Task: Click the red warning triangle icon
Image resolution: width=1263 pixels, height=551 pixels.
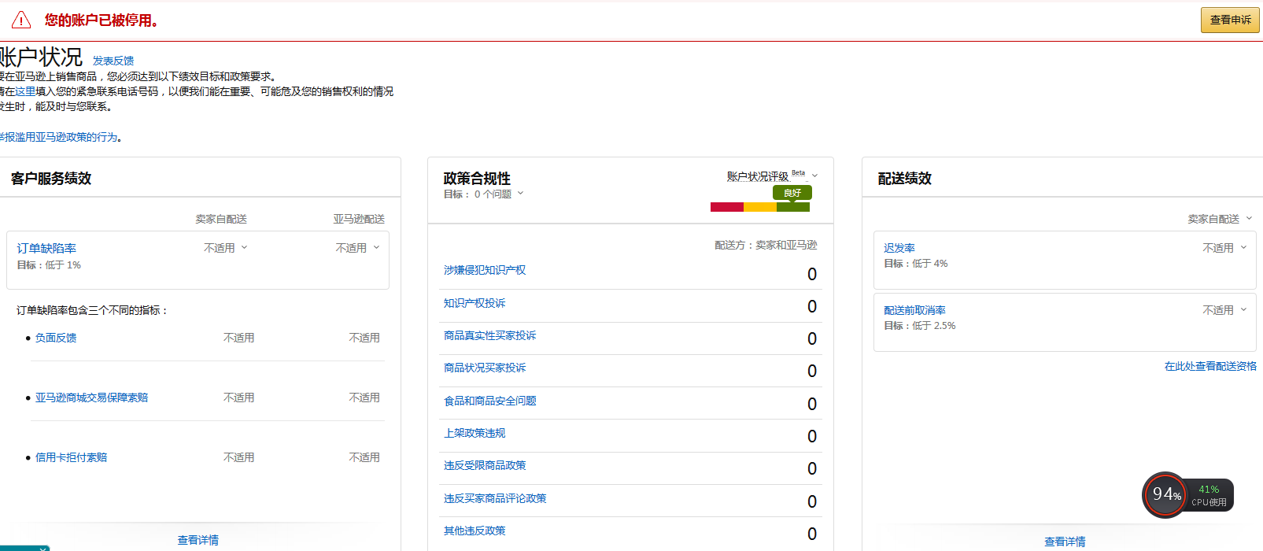Action: pyautogui.click(x=21, y=20)
